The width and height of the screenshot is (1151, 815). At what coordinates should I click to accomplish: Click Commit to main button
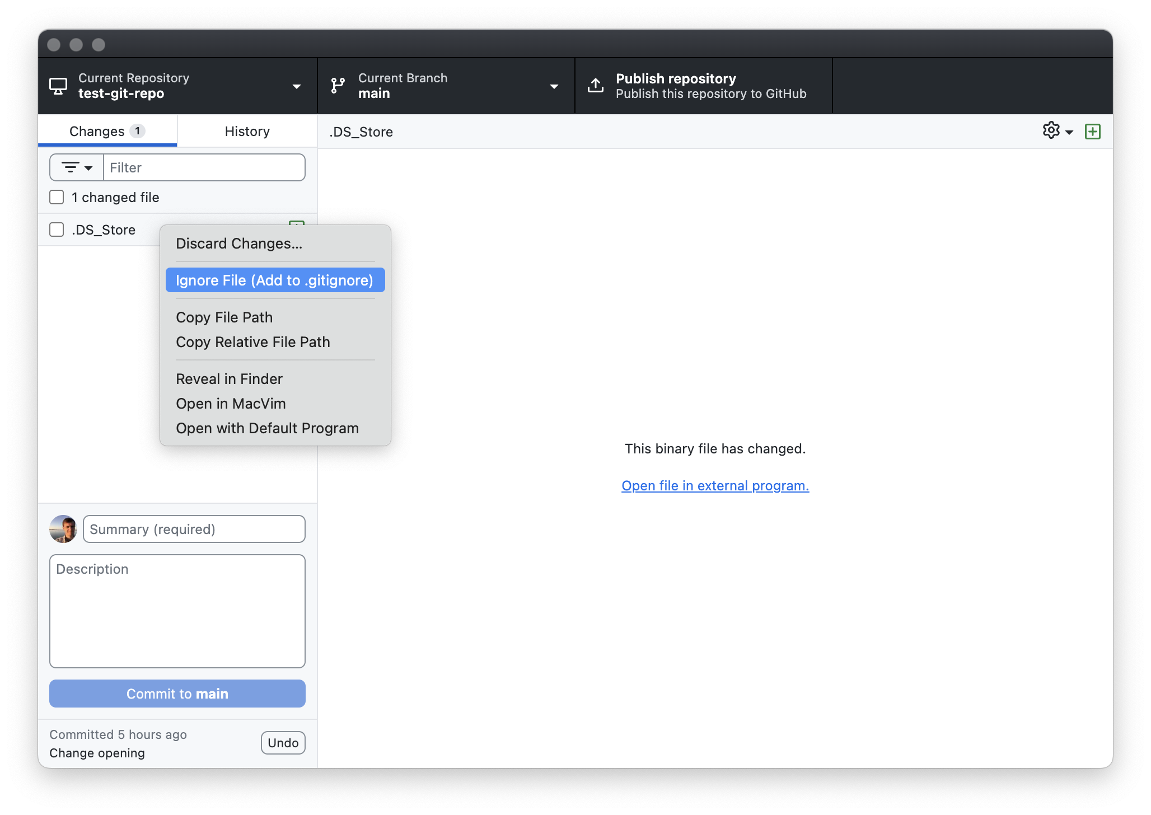coord(177,694)
